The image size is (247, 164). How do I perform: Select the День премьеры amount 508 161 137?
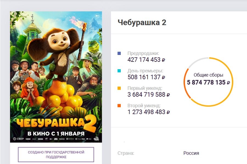coord(144,77)
